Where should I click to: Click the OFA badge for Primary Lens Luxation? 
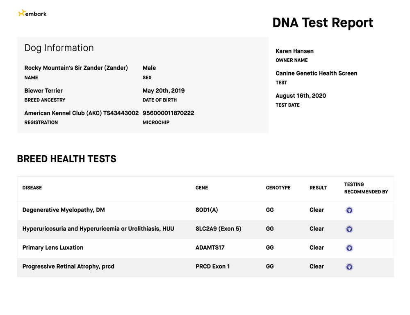(349, 248)
